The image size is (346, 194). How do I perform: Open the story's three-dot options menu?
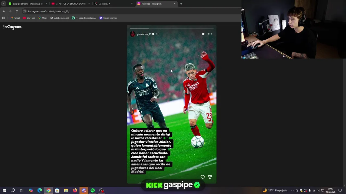pyautogui.click(x=210, y=34)
